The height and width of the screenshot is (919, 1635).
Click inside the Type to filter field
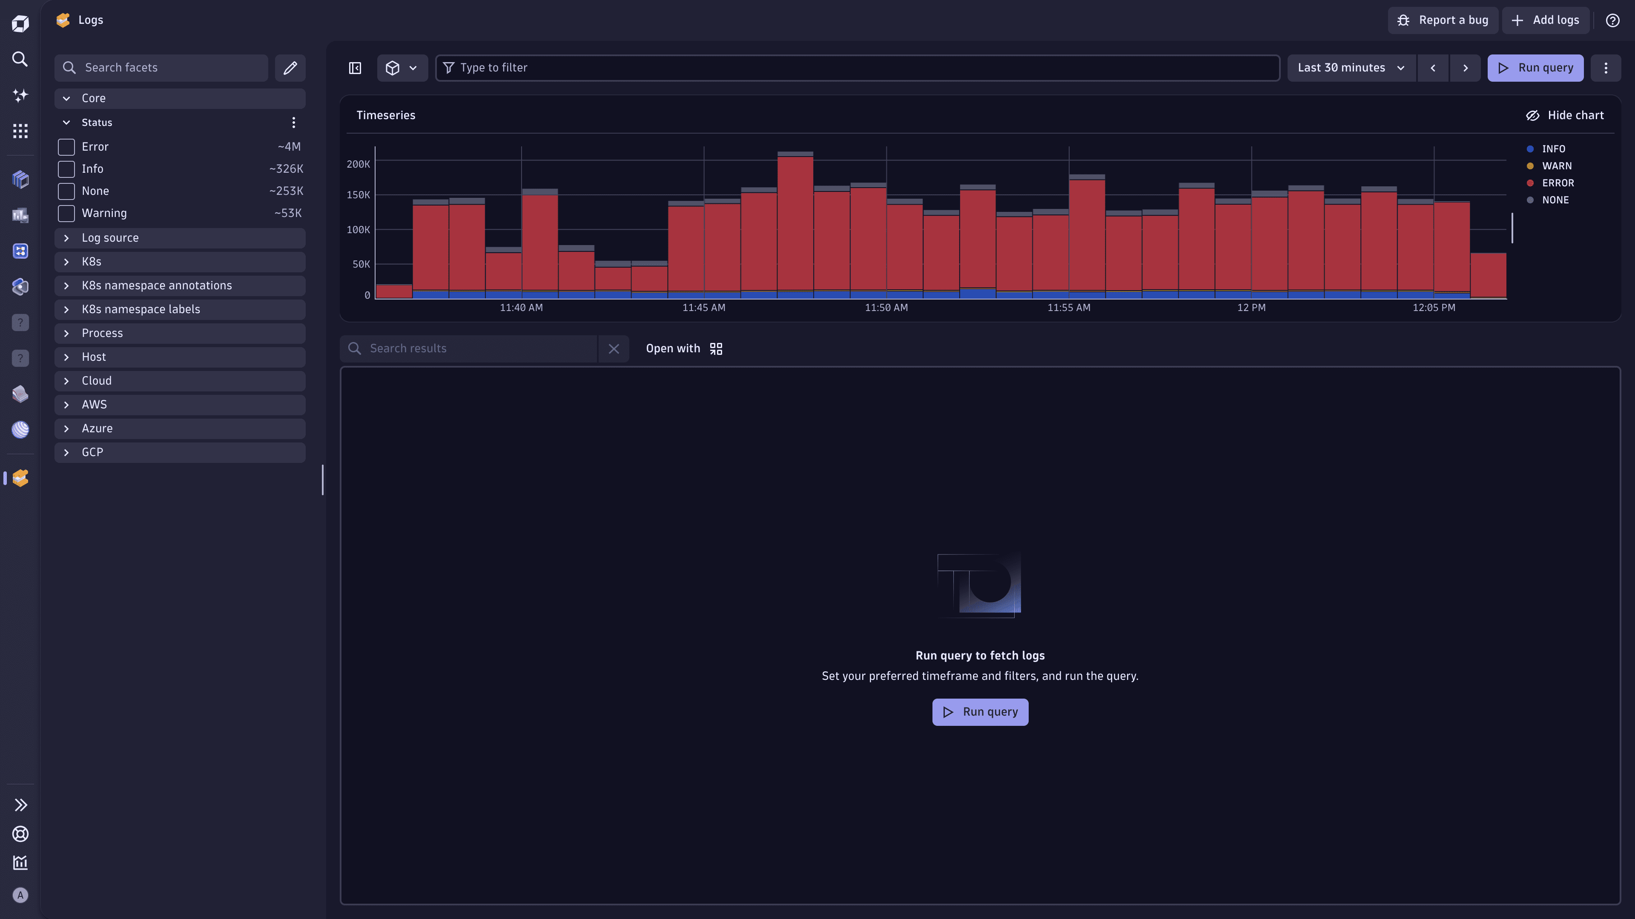point(857,67)
